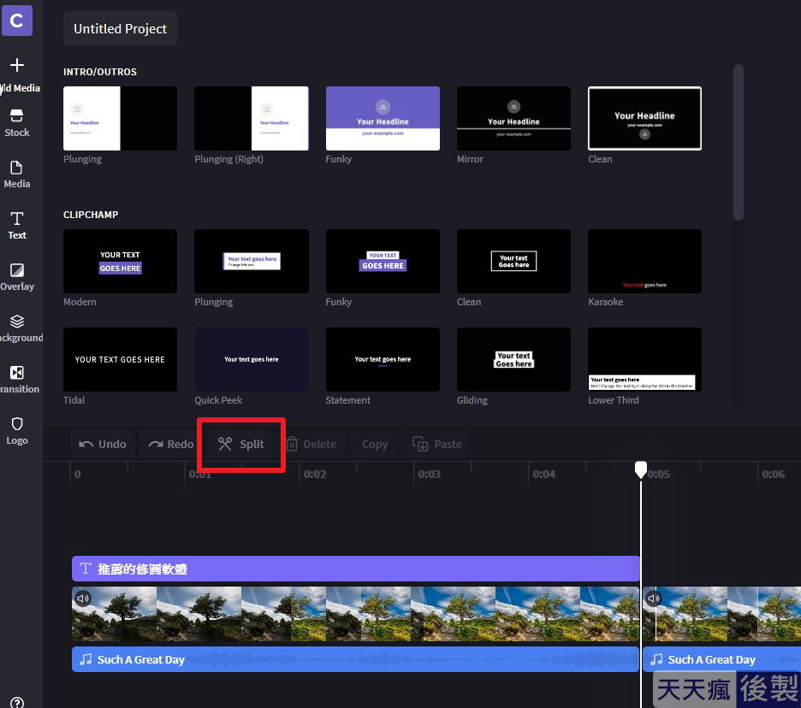The width and height of the screenshot is (801, 708).
Task: Click the Clipchamp logo icon
Action: (x=17, y=21)
